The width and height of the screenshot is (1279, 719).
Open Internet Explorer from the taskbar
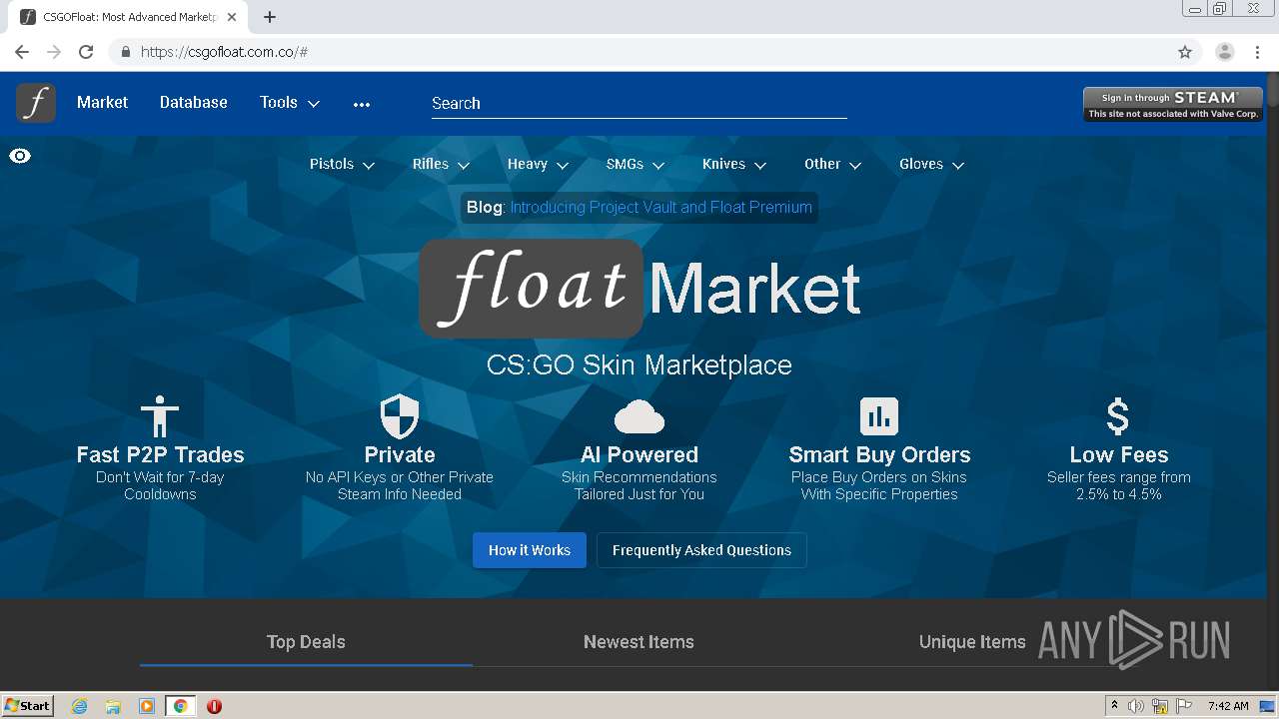[80, 706]
